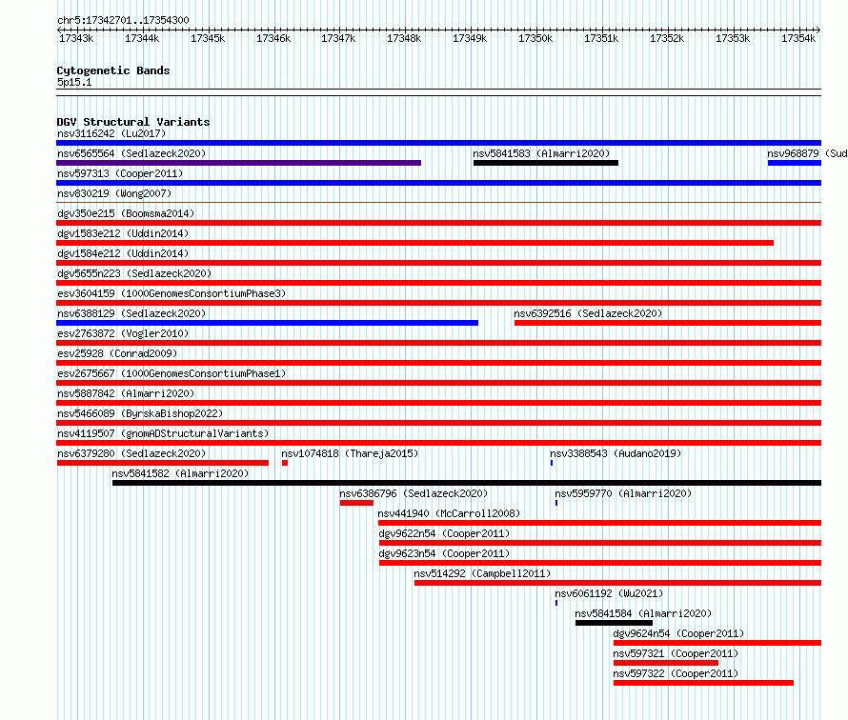Select the black nsv5841584 (Almarri2020) bar
This screenshot has width=848, height=720.
(614, 623)
